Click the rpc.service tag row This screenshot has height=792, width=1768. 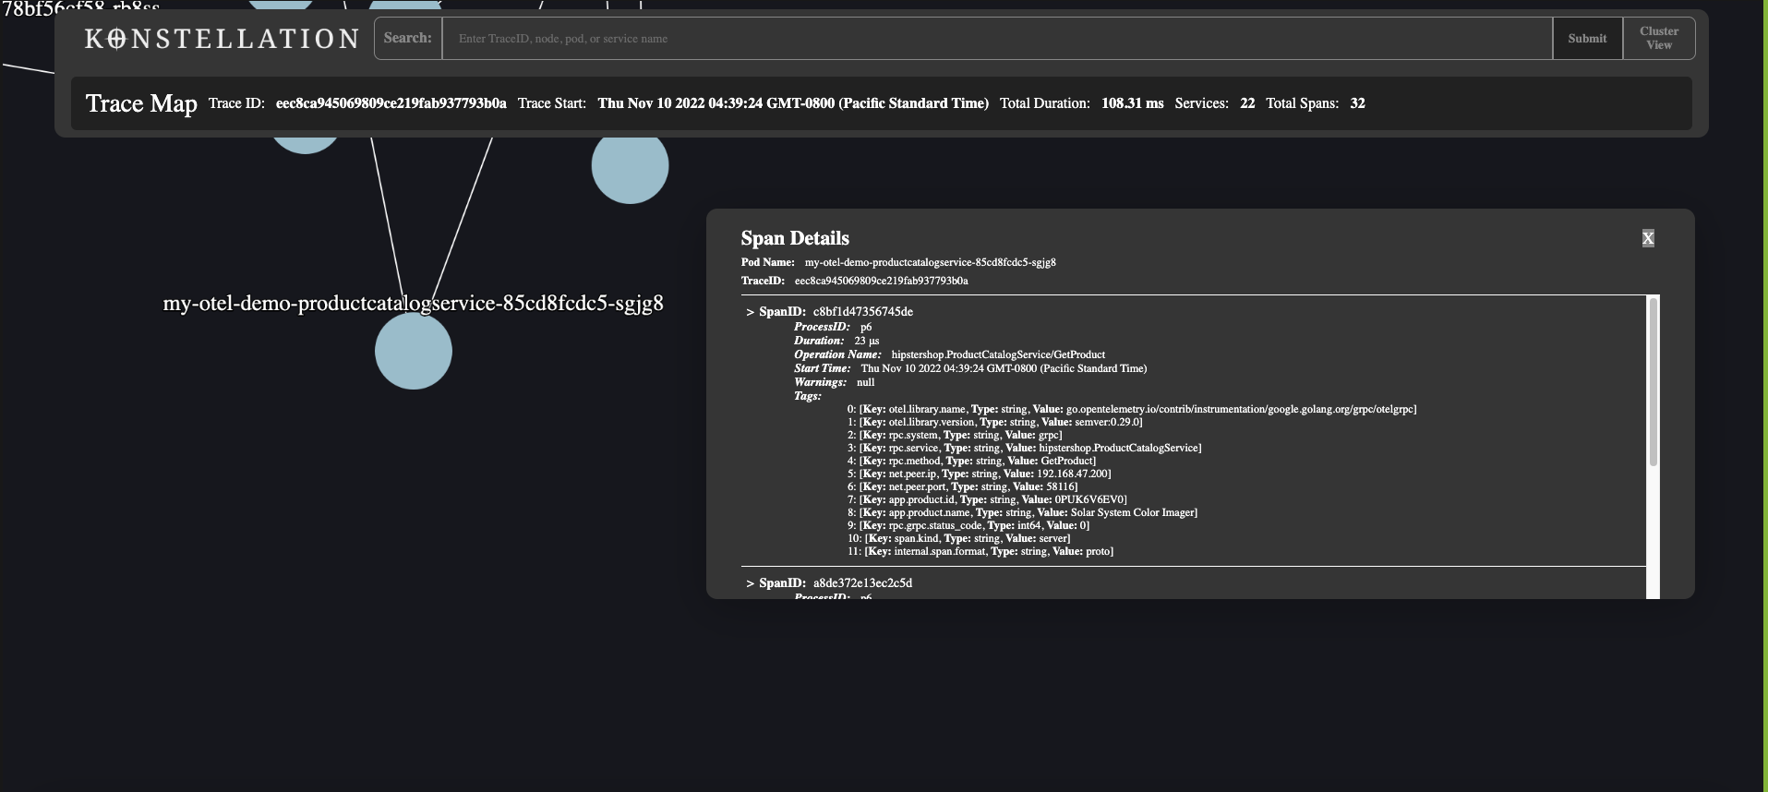(x=1024, y=448)
